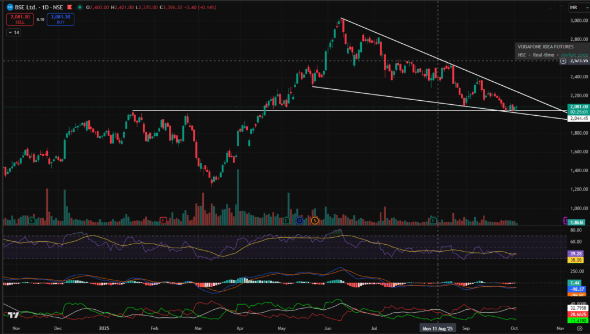This screenshot has height=334, width=590.
Task: Open the time axis settings icon in the bottom-right corner
Action: [x=578, y=327]
